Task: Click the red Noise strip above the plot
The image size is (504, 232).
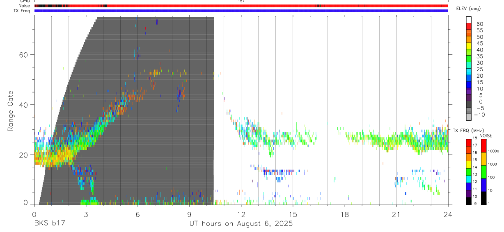Action: click(241, 6)
